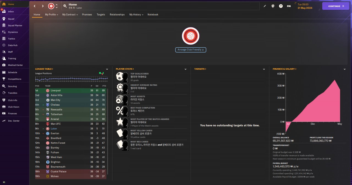Open the Finance & Salary heading link
This screenshot has width=352, height=185.
coord(285,69)
